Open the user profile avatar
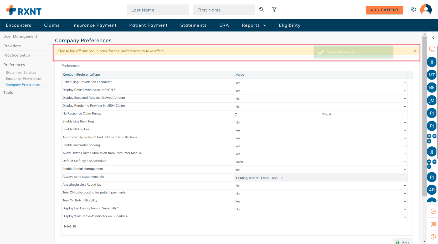 pyautogui.click(x=426, y=10)
